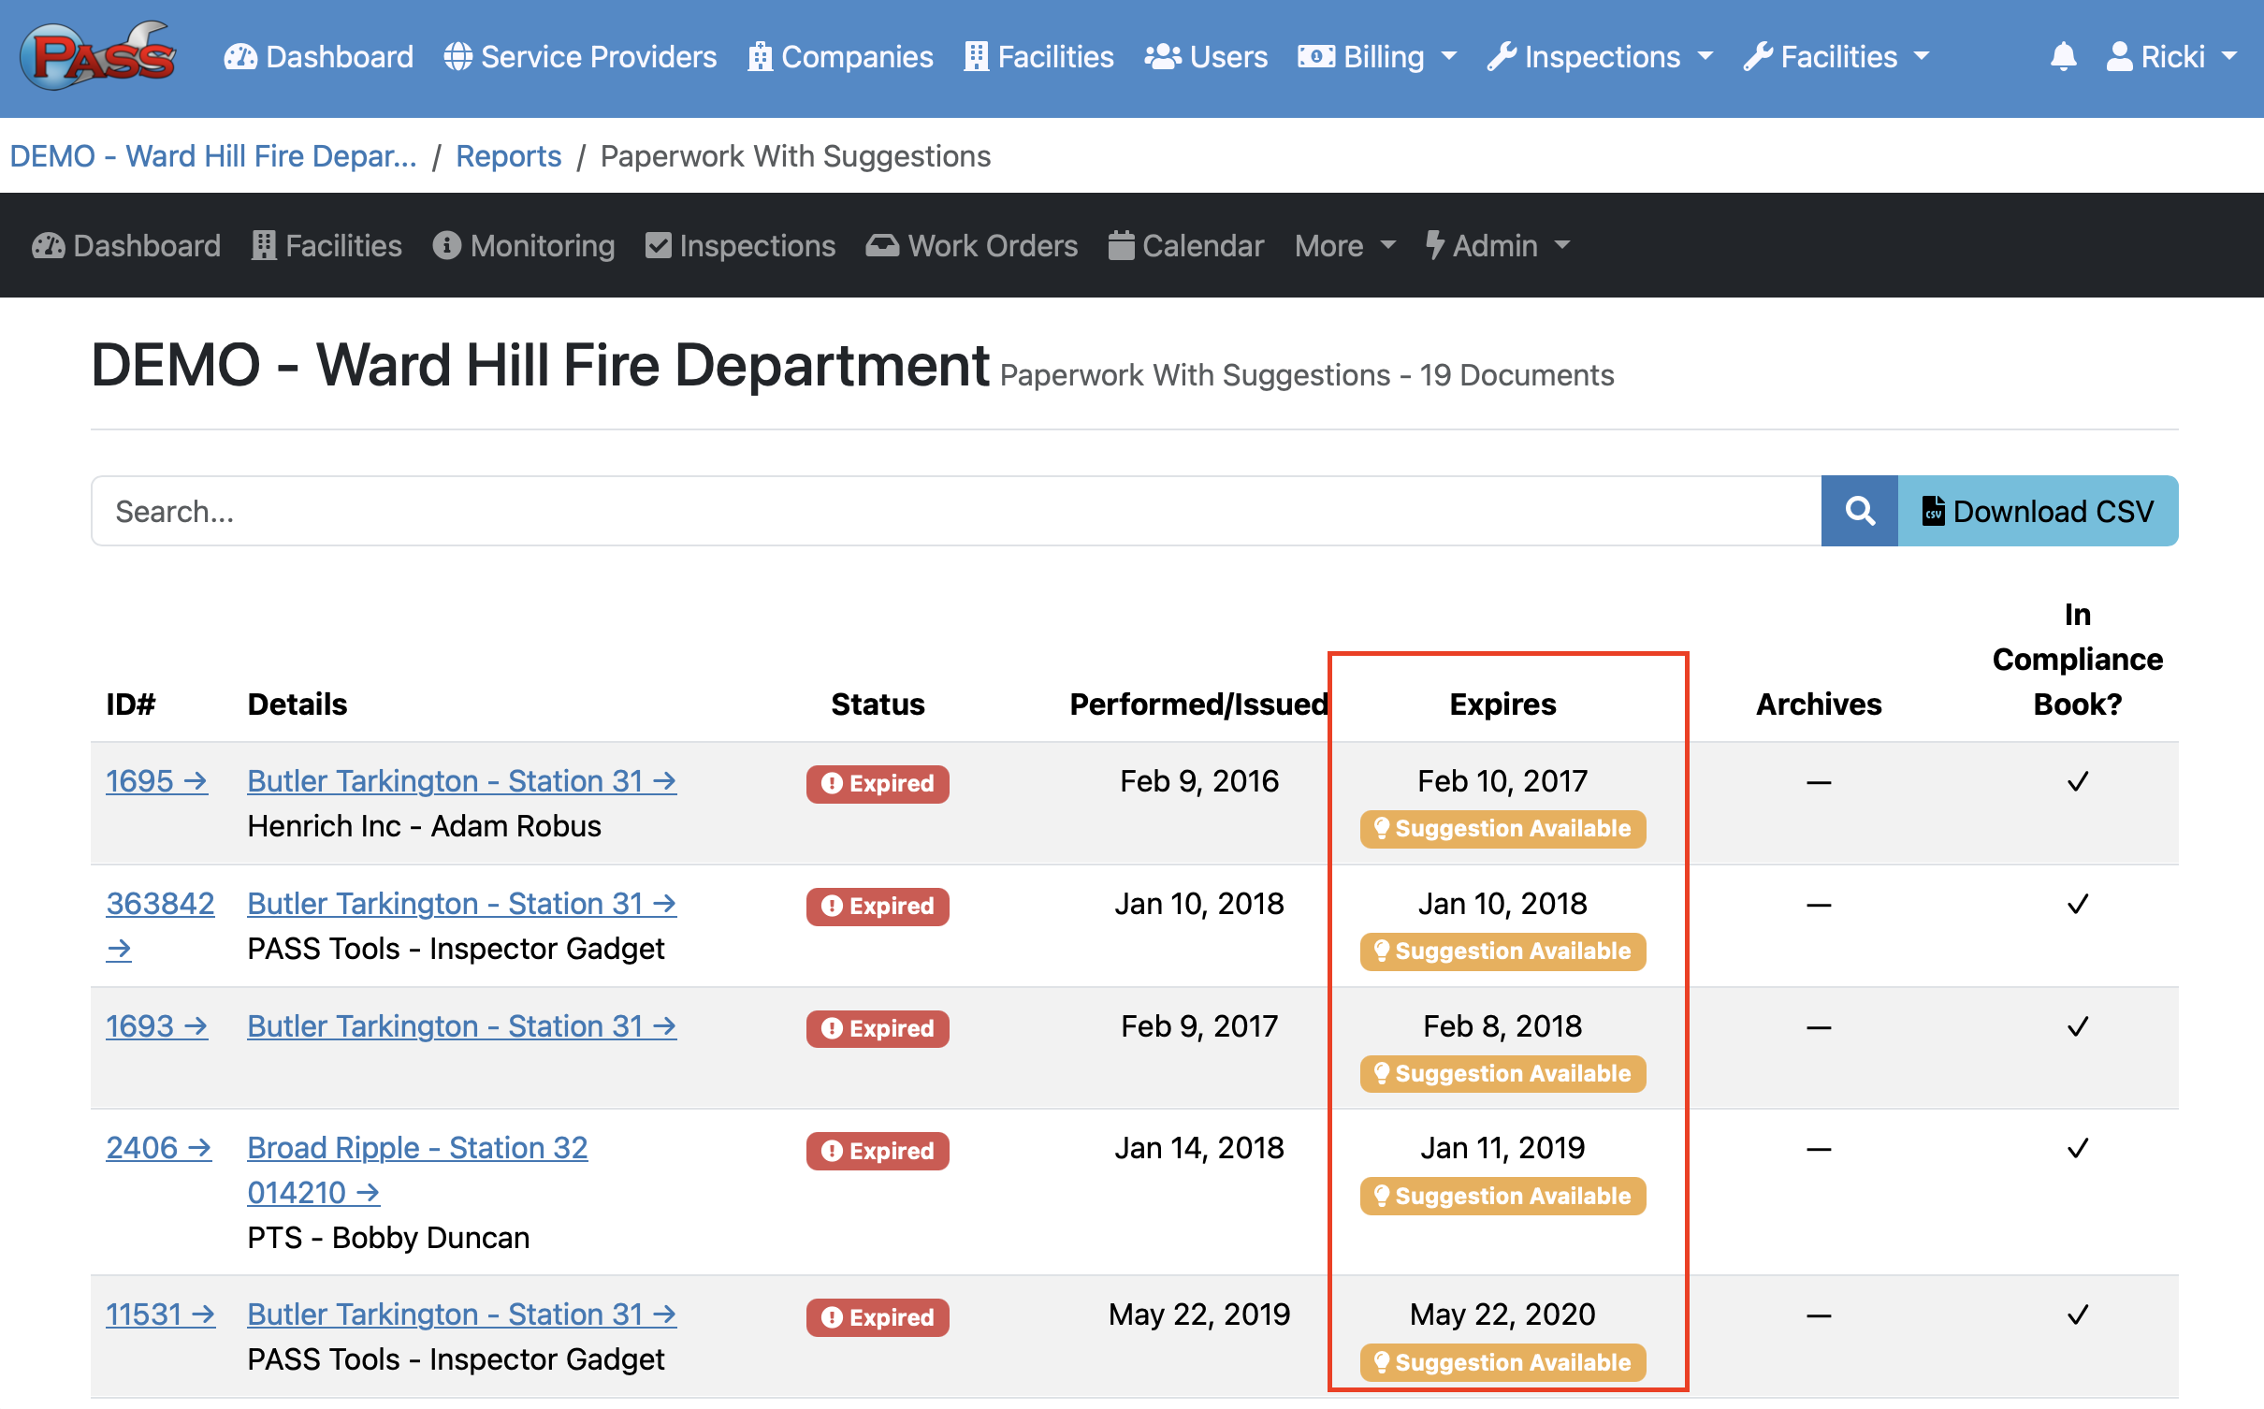
Task: Click the Download CSV button
Action: pos(2038,511)
